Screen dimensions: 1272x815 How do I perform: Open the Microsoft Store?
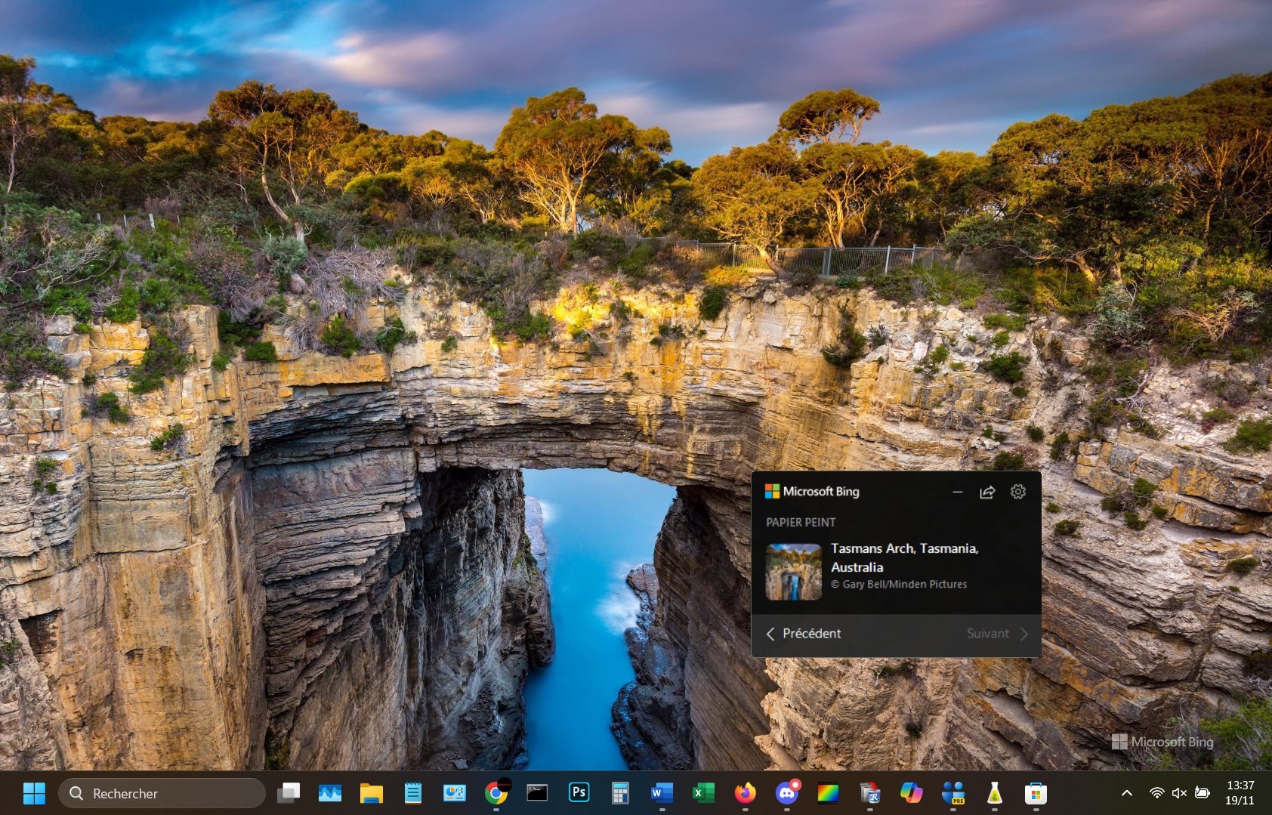pyautogui.click(x=1036, y=793)
